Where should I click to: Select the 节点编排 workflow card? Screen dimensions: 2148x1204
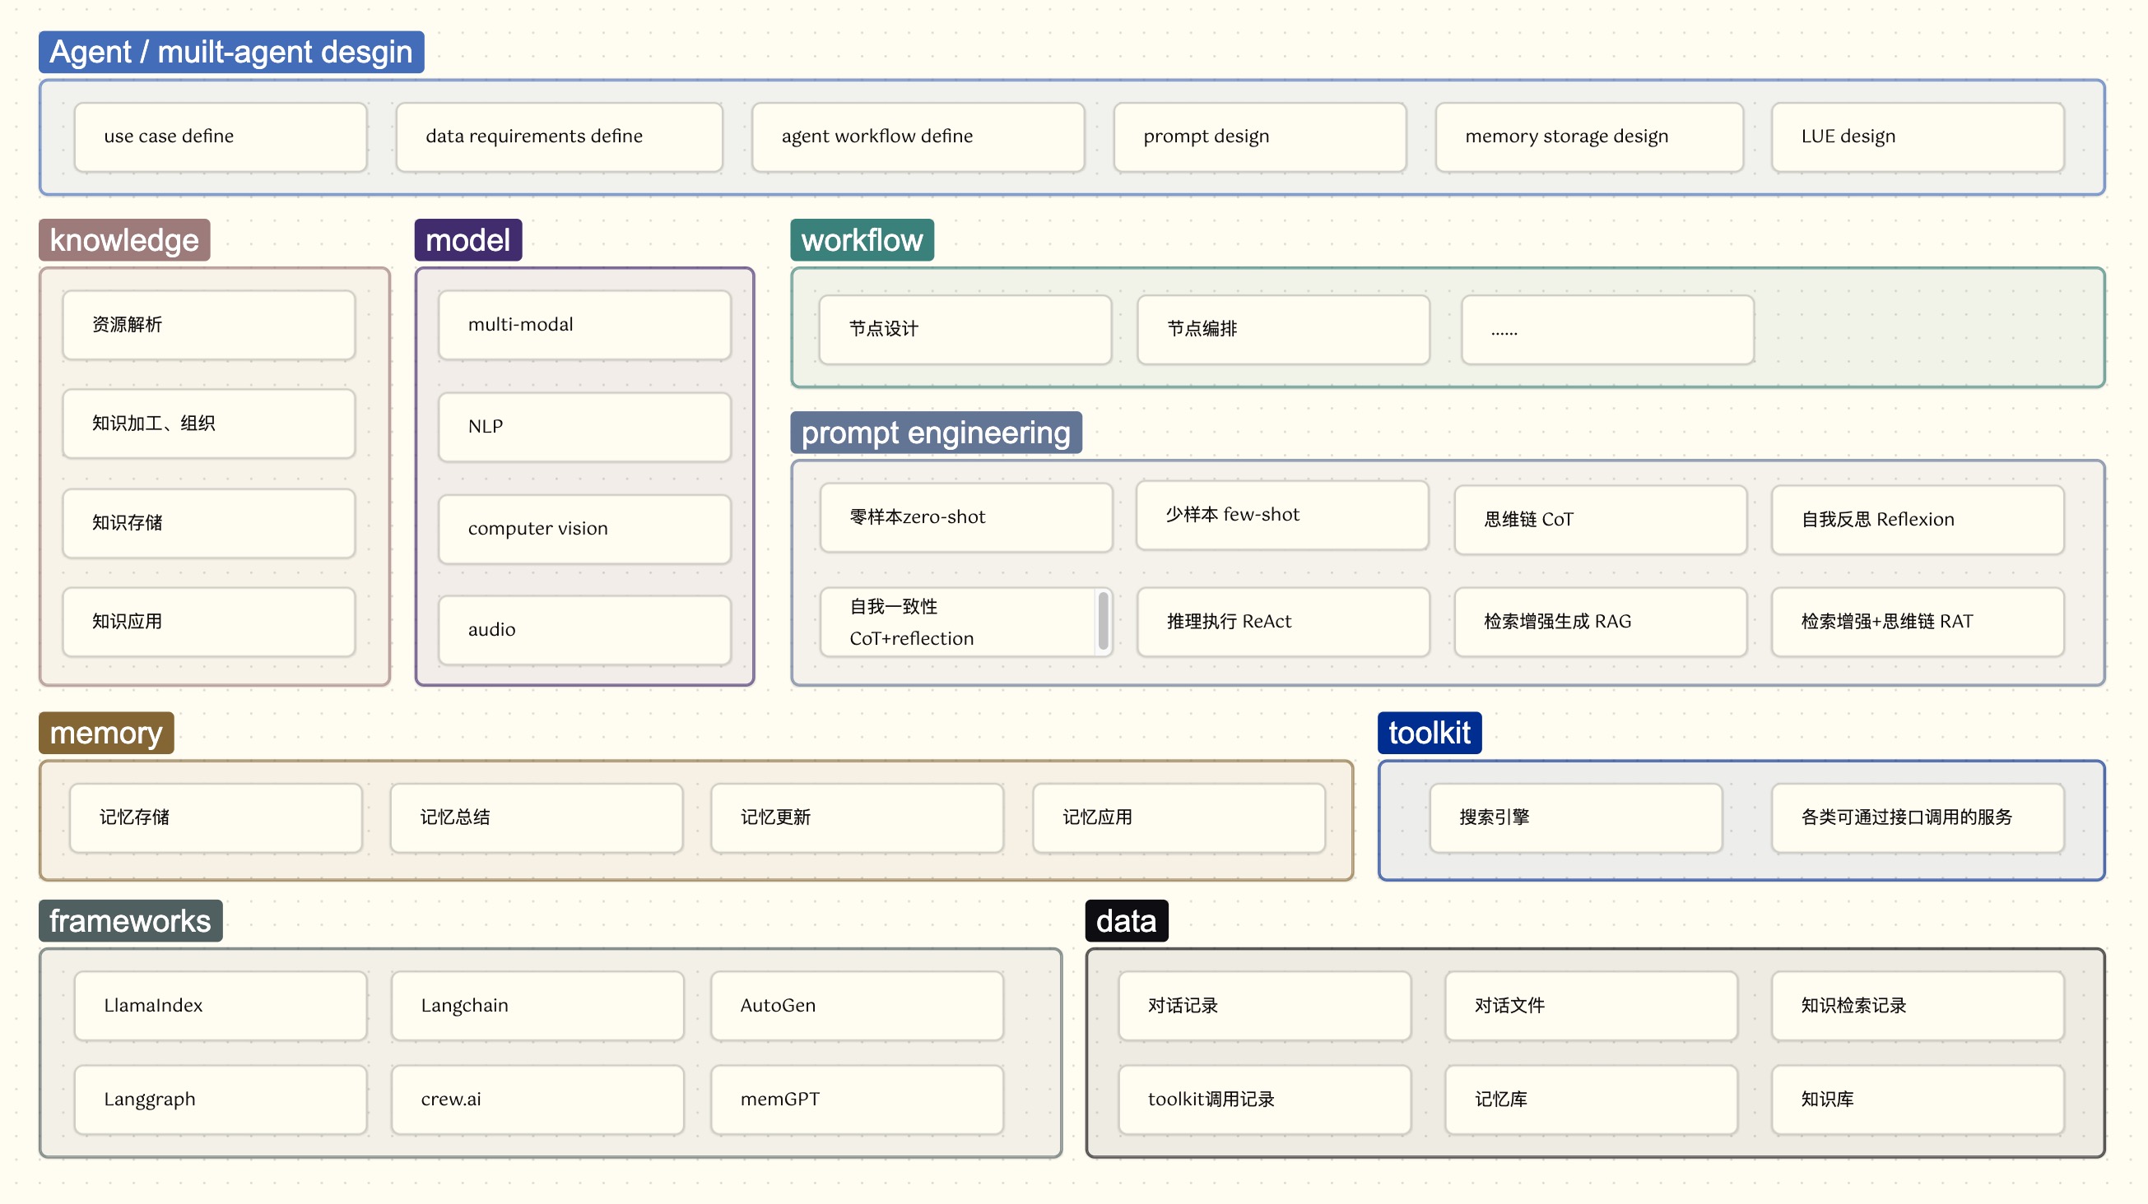(x=1282, y=329)
